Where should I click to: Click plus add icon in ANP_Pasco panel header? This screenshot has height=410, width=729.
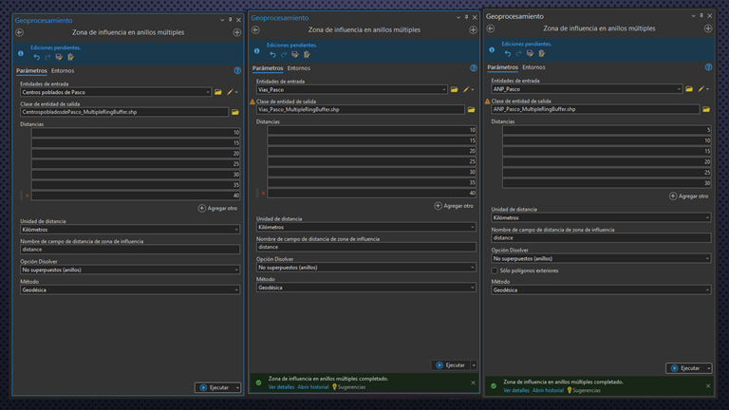point(708,28)
